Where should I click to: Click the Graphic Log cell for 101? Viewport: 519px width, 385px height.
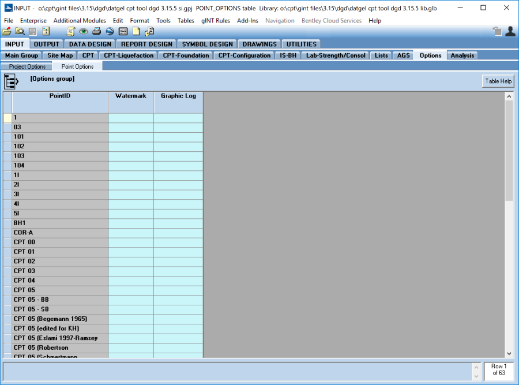coord(178,137)
